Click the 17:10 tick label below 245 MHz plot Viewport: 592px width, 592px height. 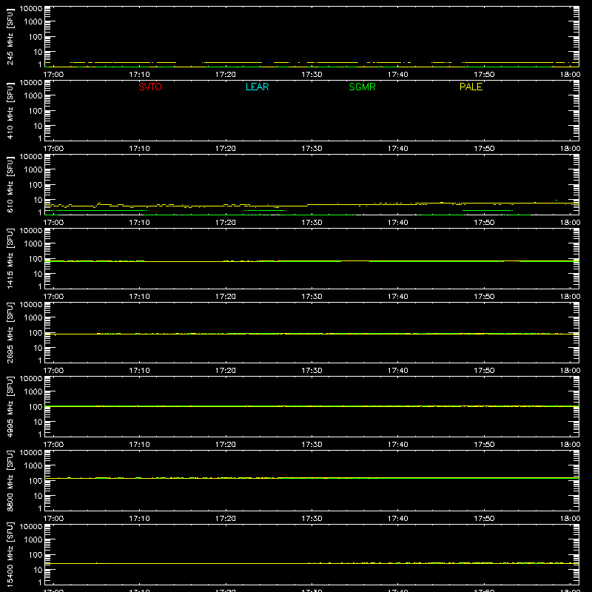(x=139, y=75)
